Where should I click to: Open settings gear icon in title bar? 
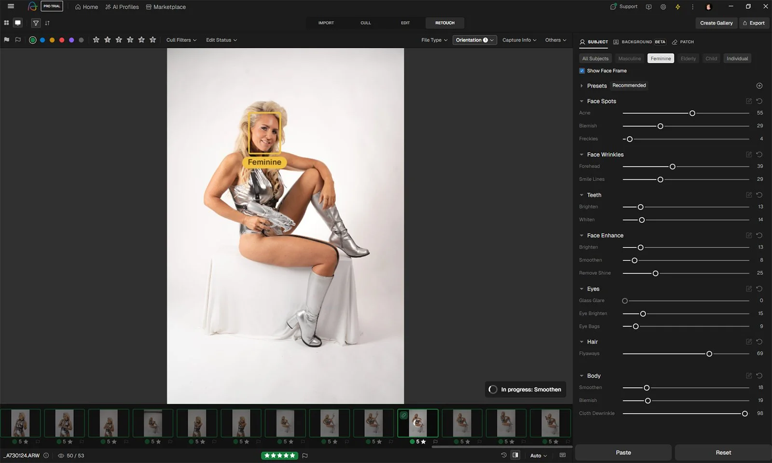[x=663, y=7]
